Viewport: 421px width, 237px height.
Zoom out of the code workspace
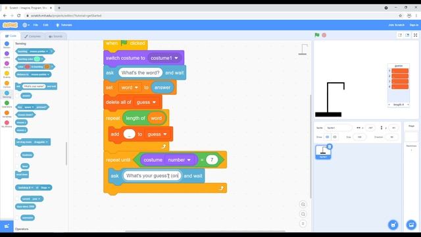pyautogui.click(x=303, y=214)
